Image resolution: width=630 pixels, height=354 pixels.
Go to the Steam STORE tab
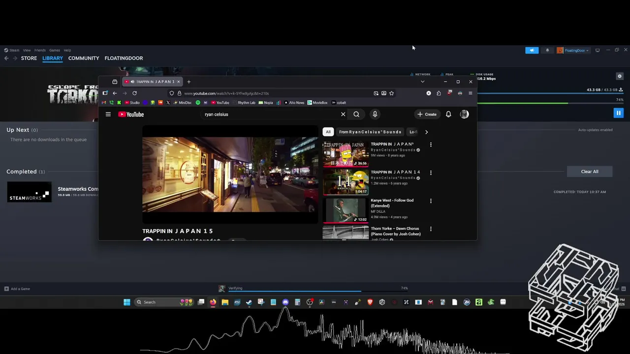click(29, 58)
